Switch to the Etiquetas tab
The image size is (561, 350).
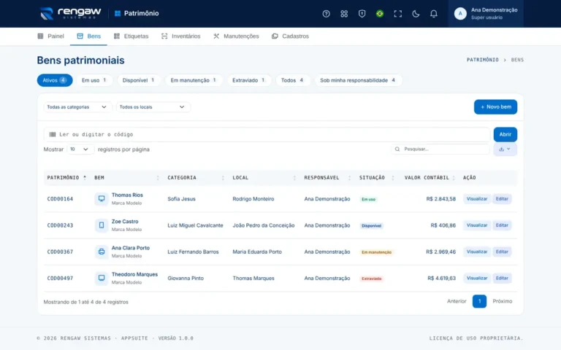[x=131, y=36]
